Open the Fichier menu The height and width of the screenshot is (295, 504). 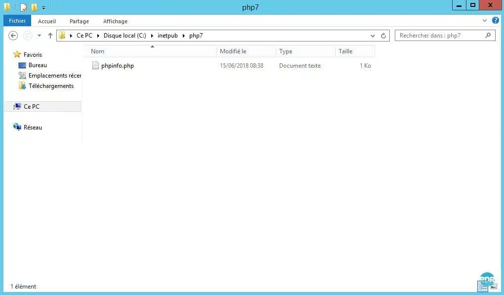click(17, 21)
